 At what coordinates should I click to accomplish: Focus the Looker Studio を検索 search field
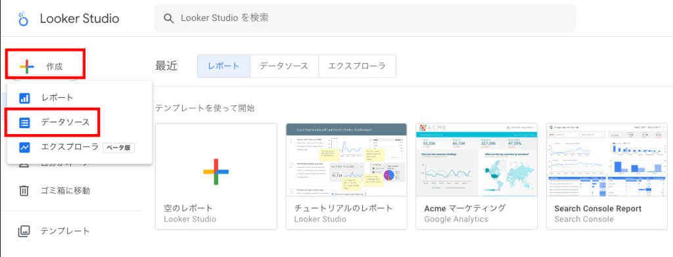coord(365,18)
